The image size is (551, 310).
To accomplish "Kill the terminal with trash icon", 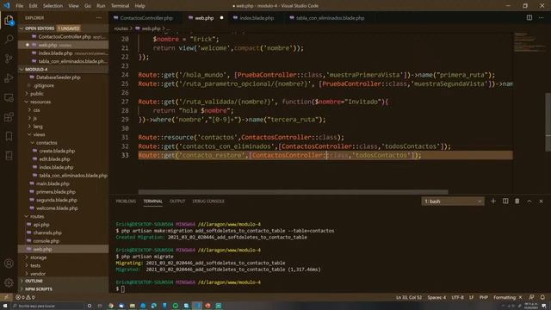I will click(517, 201).
